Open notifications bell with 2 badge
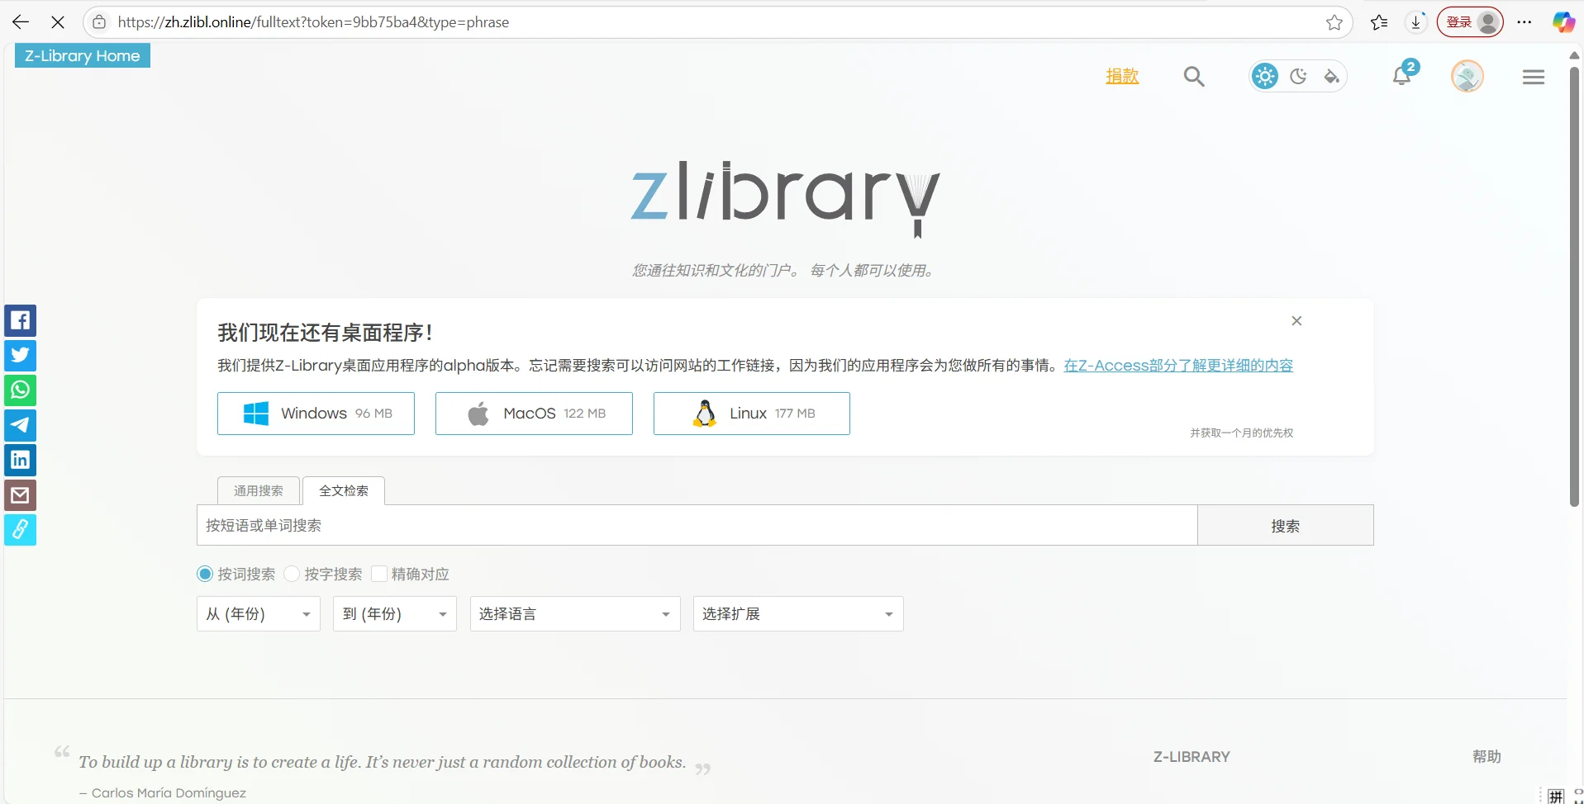The height and width of the screenshot is (804, 1584). [1403, 74]
